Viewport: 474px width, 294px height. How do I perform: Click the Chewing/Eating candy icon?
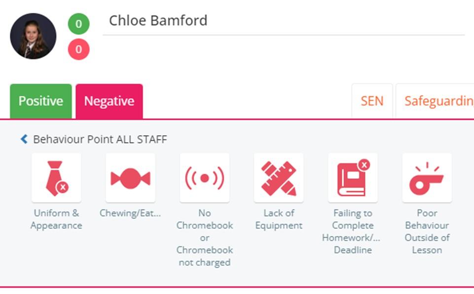pos(130,178)
